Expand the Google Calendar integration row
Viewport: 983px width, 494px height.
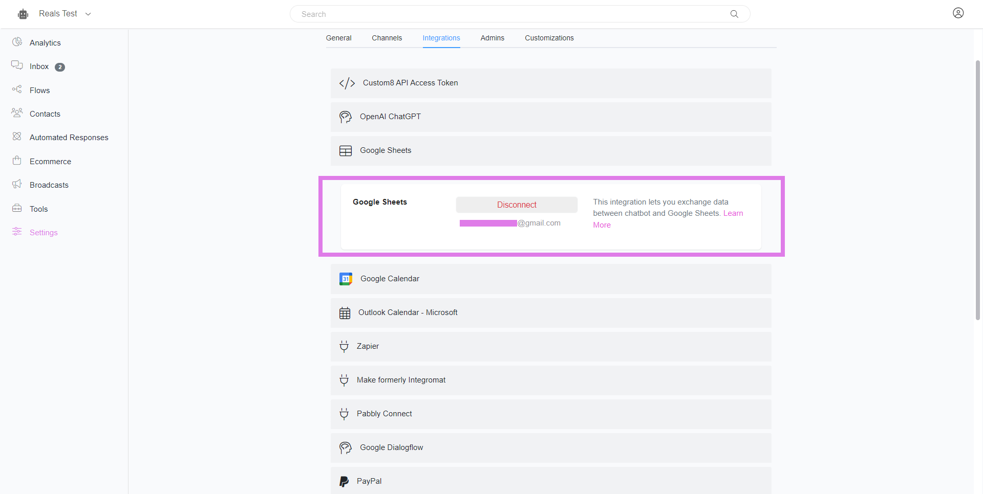[551, 279]
